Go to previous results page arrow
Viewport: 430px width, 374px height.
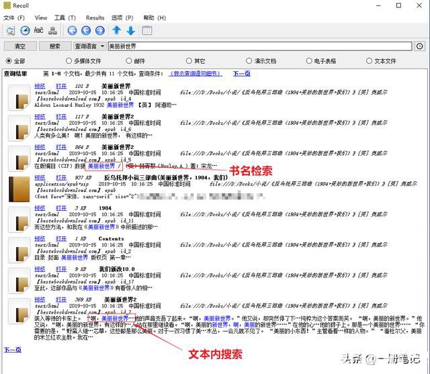(x=86, y=30)
